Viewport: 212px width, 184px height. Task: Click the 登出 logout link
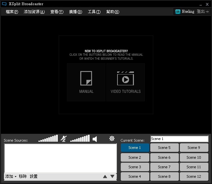[201, 11]
